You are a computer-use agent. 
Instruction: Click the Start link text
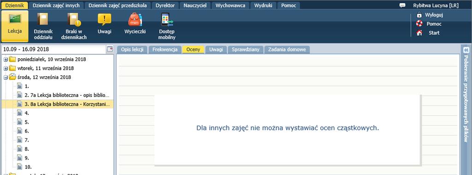tap(434, 33)
